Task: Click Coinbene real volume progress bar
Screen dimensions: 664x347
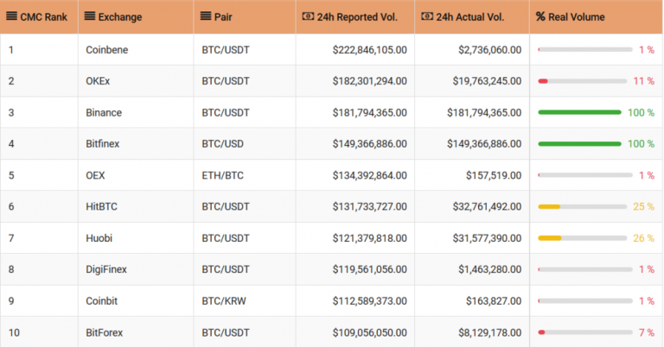Action: [585, 49]
